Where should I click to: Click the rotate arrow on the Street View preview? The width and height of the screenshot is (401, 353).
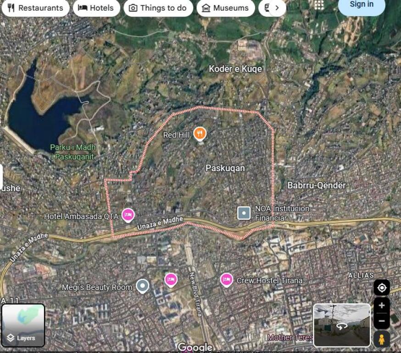click(341, 326)
